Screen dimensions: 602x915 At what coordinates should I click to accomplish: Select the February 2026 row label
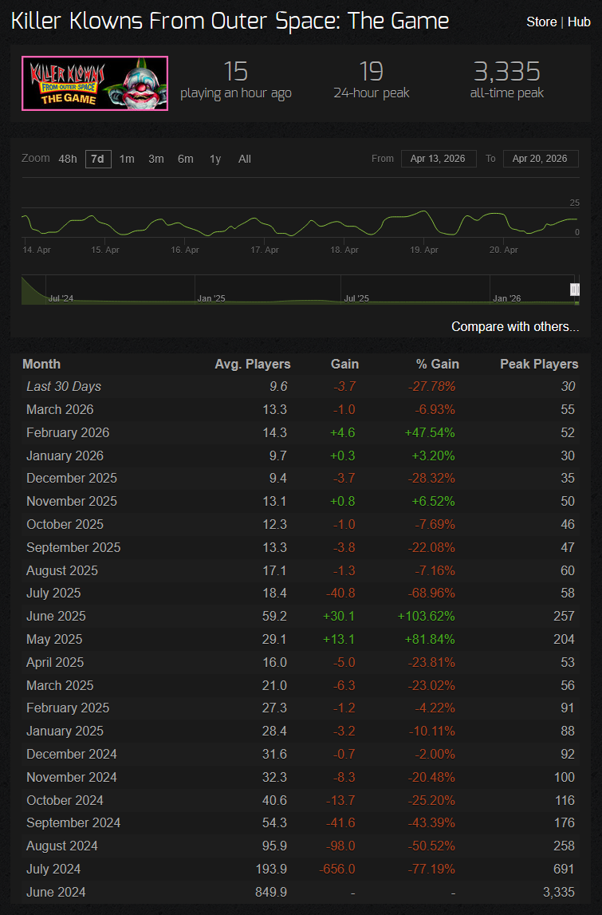(68, 433)
